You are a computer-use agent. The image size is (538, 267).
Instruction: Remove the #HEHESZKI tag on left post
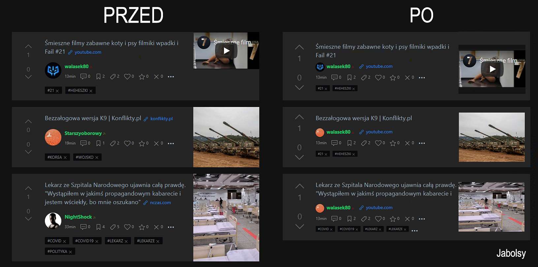91,91
